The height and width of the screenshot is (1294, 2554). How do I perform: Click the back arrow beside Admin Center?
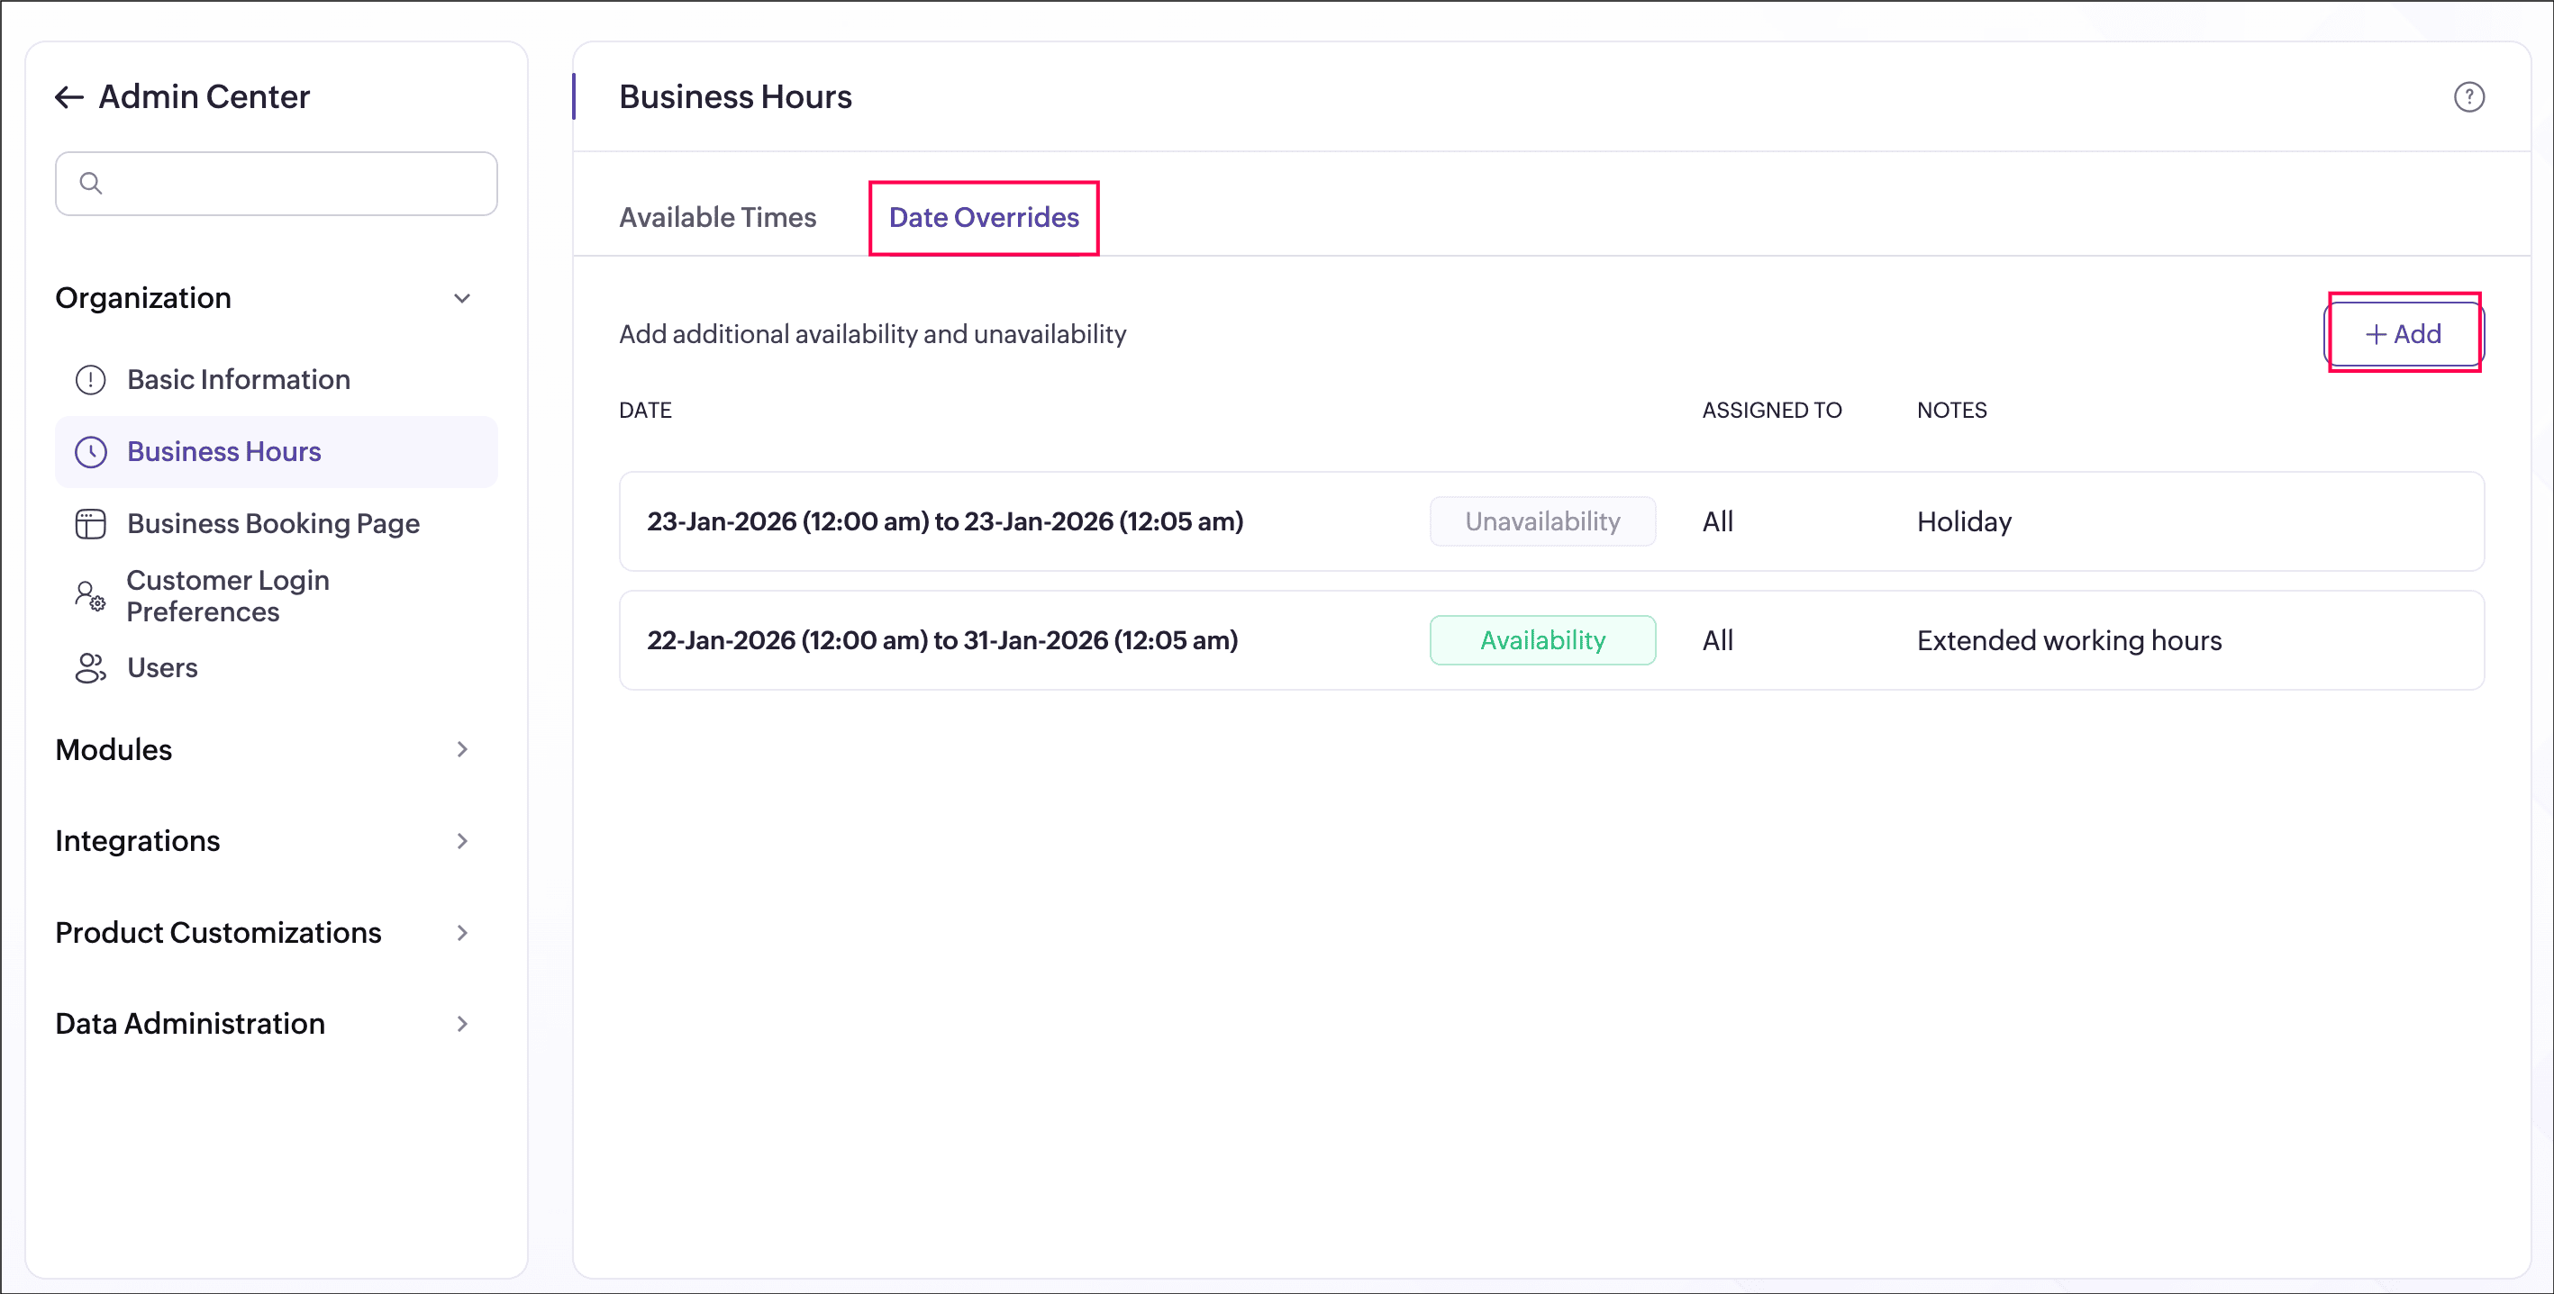click(x=68, y=97)
